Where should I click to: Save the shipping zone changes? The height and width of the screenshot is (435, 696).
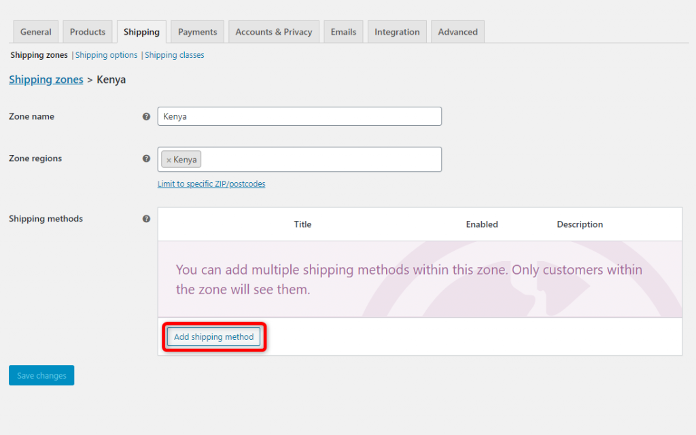[41, 375]
